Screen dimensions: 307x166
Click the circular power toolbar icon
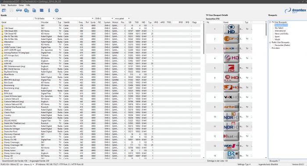[x=57, y=10]
